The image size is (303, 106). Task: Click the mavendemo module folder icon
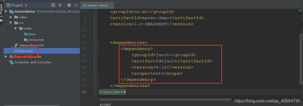(x=11, y=12)
